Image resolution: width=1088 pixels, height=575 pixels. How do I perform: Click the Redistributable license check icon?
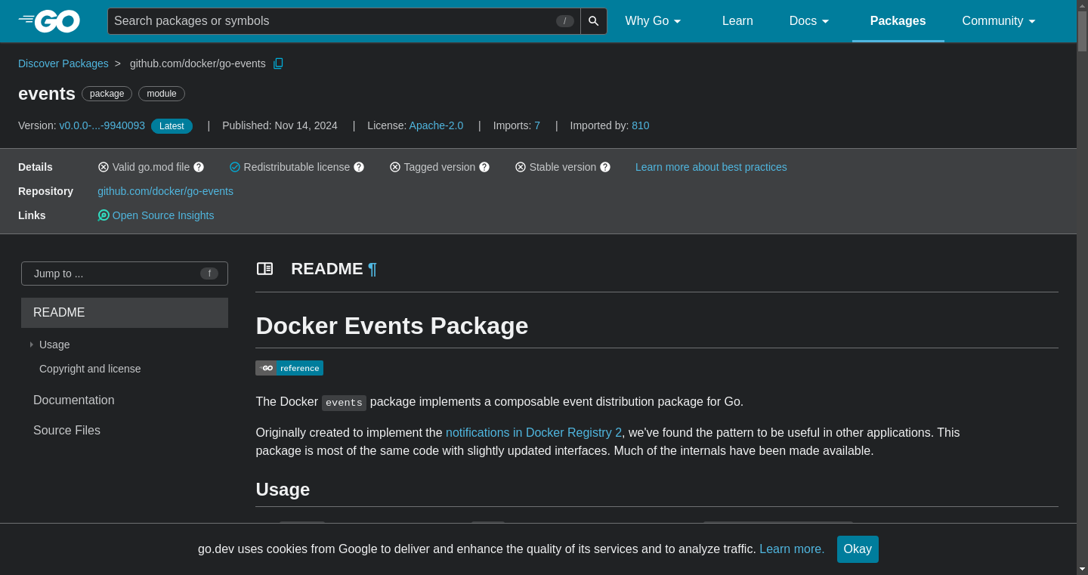pos(235,167)
